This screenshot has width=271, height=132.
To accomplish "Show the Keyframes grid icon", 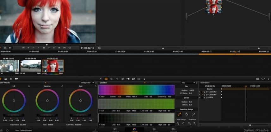I will (x=258, y=79).
